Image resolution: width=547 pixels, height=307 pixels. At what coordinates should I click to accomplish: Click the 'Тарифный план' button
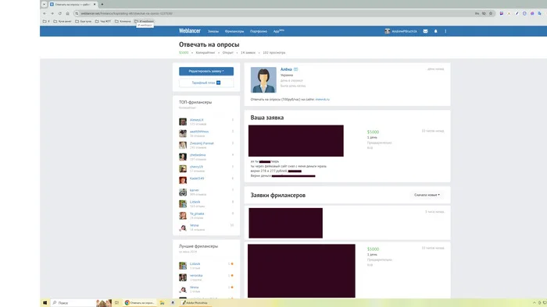tap(206, 83)
